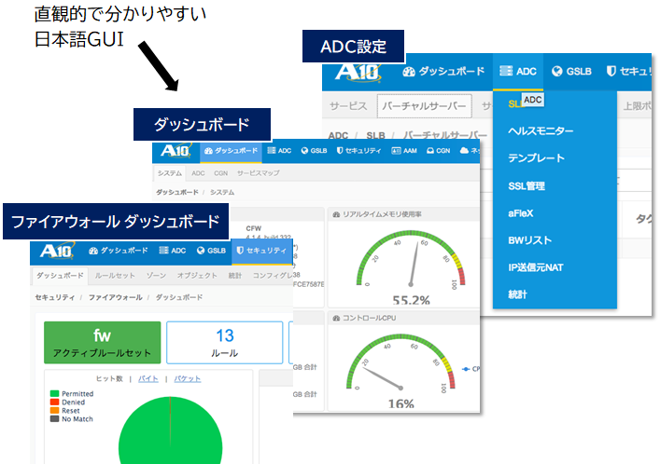Open ダッシュボード in the firewall window navbar
Image resolution: width=660 pixels, height=464 pixels.
pos(119,251)
